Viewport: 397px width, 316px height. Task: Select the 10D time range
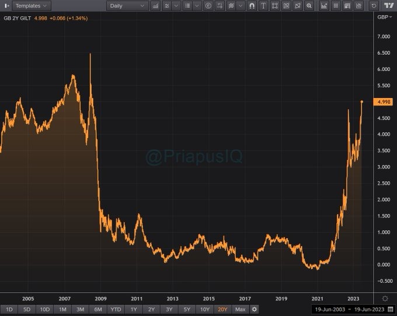[45, 309]
